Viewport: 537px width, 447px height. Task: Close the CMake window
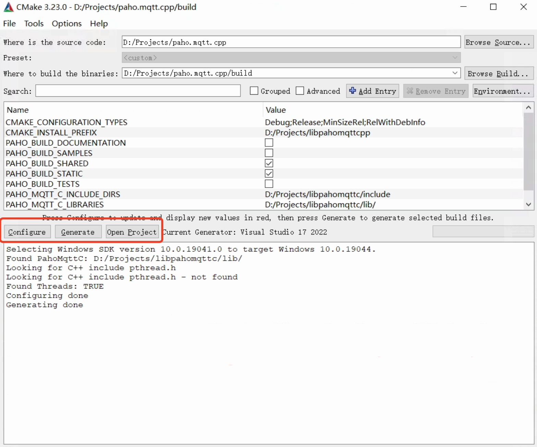click(x=523, y=7)
